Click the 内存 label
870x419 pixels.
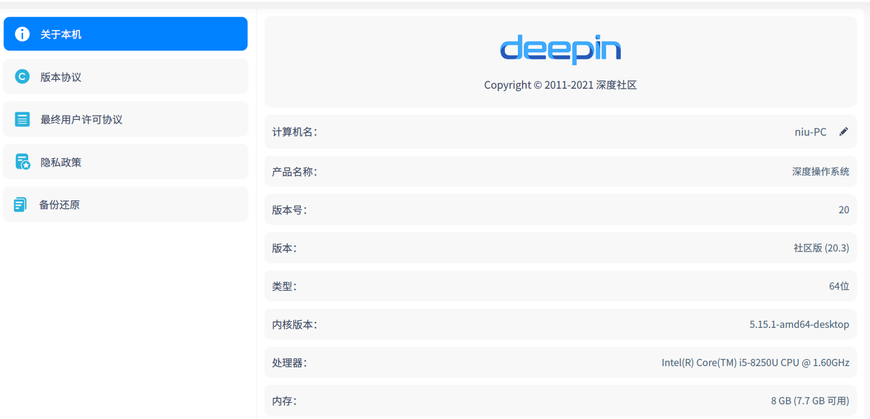tap(284, 401)
